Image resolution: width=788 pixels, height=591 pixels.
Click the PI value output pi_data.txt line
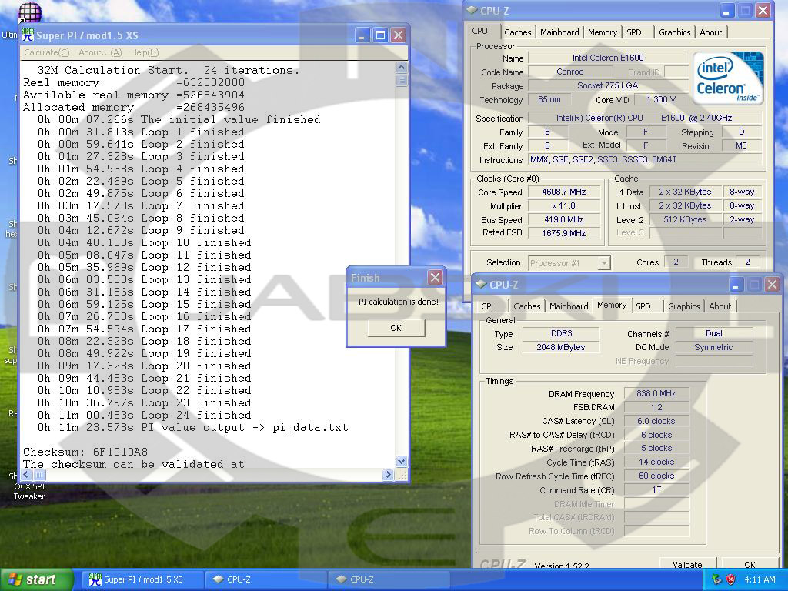click(193, 428)
